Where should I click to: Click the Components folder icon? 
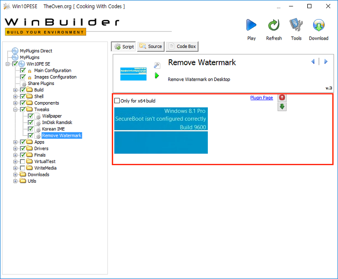coord(30,103)
